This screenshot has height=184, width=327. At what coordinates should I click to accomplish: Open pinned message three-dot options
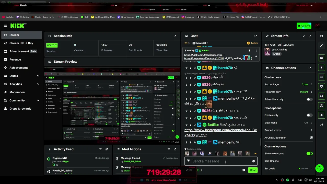point(256,51)
